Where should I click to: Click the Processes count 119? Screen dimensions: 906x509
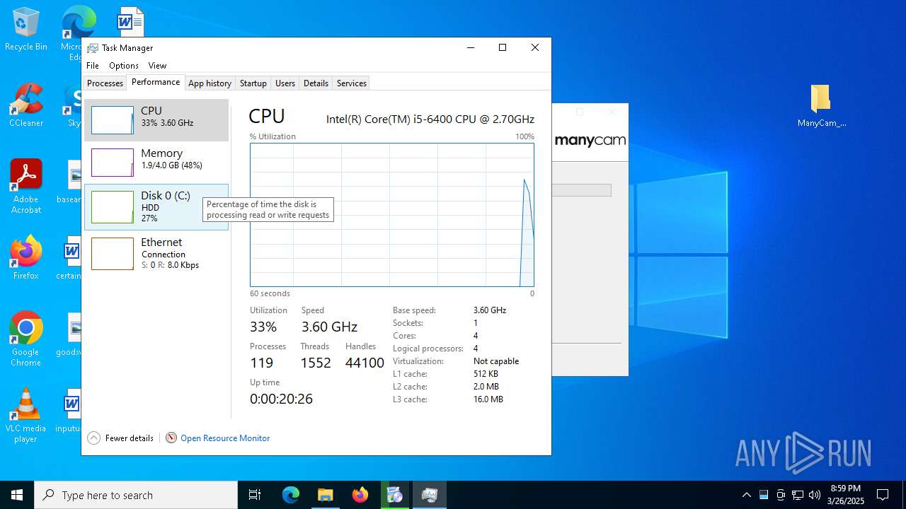pos(261,363)
